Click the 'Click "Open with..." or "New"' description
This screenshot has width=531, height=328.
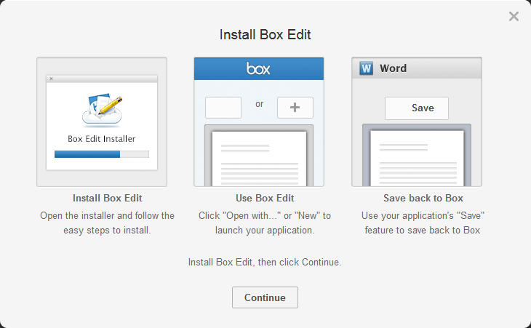tap(265, 223)
